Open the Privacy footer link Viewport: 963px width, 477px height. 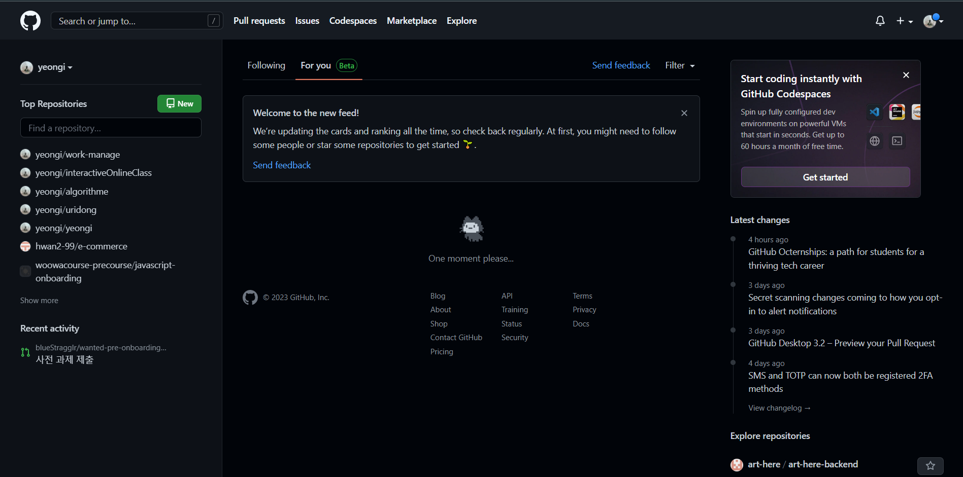coord(584,310)
